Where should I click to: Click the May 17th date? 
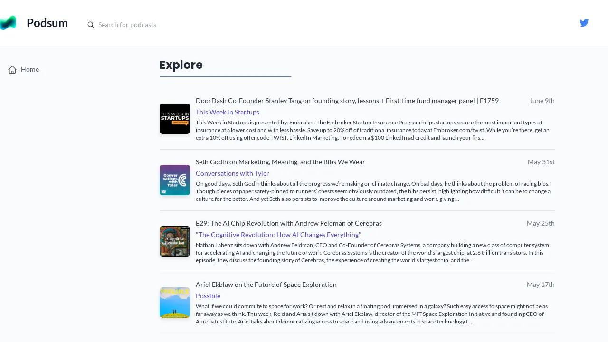(x=541, y=285)
